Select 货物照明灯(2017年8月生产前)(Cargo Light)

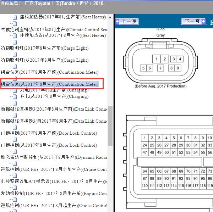coord(45,48)
